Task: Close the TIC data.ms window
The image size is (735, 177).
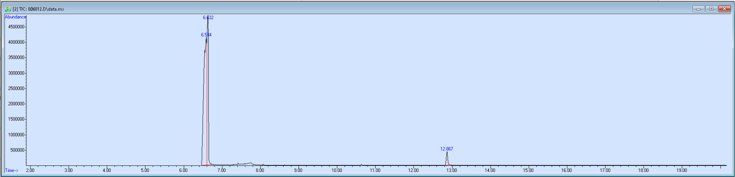Action: click(x=725, y=9)
